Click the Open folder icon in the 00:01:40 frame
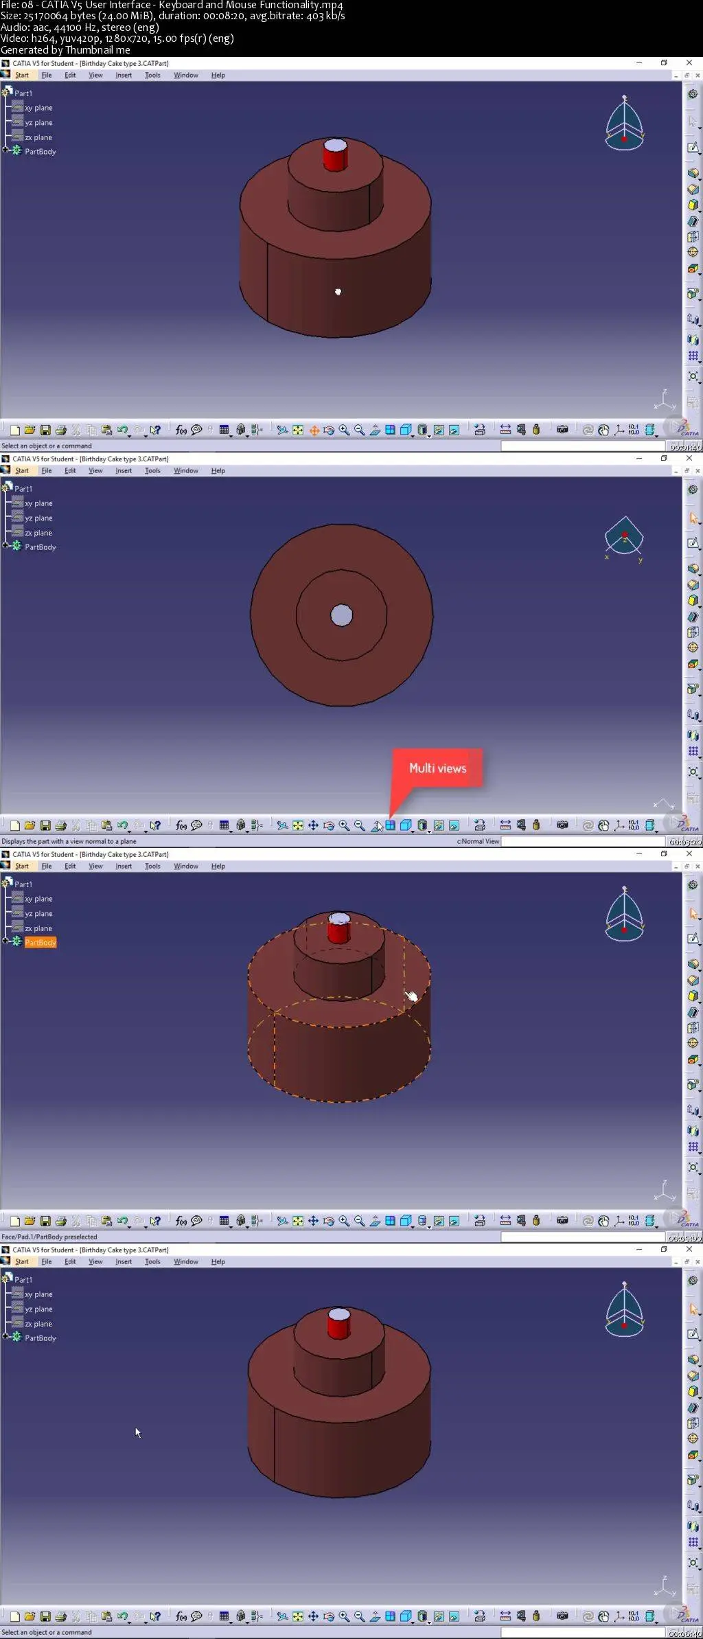Screen dimensions: 703x1639 tap(30, 430)
